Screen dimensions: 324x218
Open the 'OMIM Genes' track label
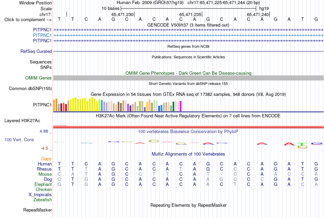pos(38,78)
